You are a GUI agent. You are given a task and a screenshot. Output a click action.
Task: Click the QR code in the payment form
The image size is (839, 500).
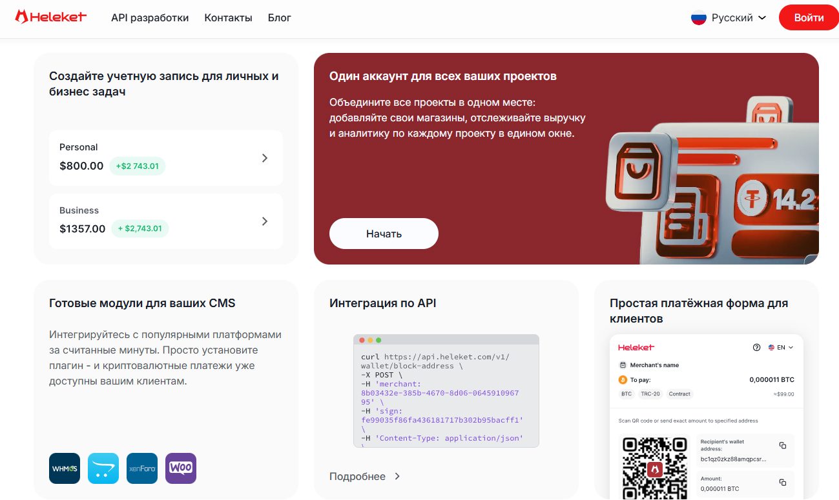655,468
